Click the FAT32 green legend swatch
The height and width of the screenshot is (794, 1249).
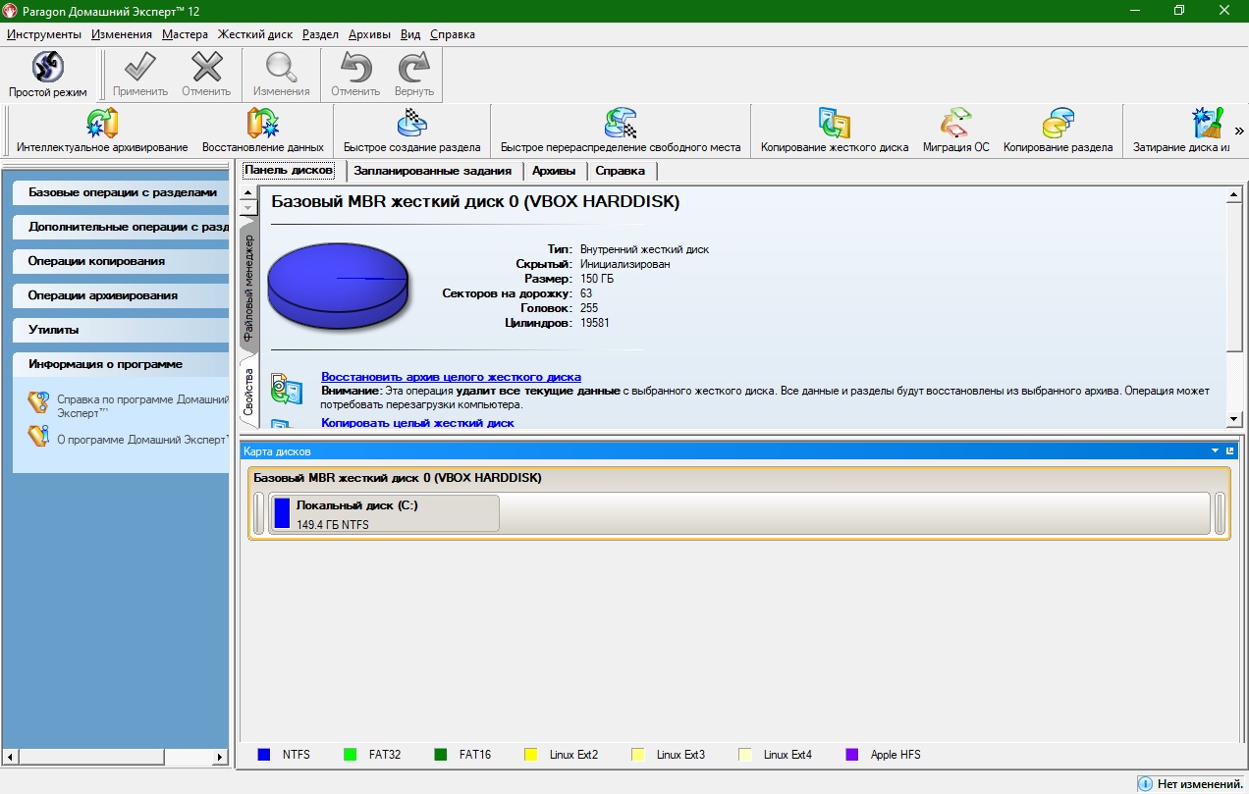tap(350, 755)
